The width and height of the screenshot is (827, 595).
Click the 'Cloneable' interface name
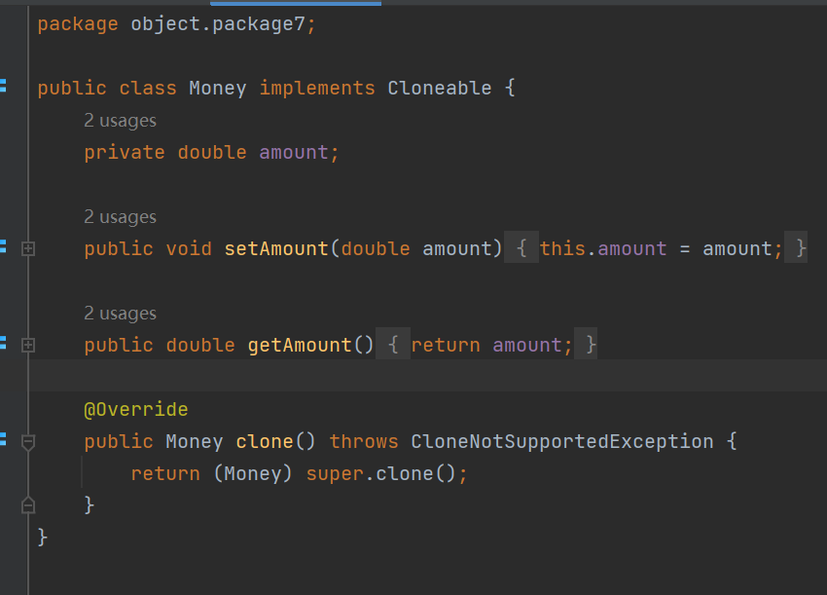(x=440, y=89)
